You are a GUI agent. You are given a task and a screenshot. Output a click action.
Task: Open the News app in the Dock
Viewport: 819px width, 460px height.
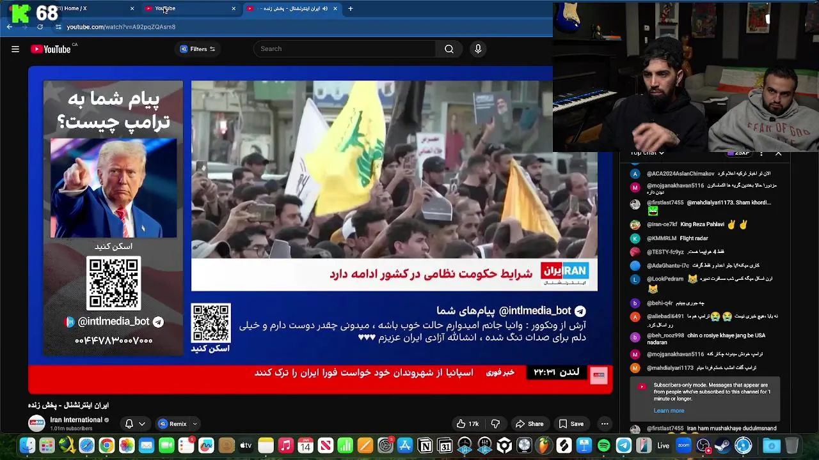point(325,445)
